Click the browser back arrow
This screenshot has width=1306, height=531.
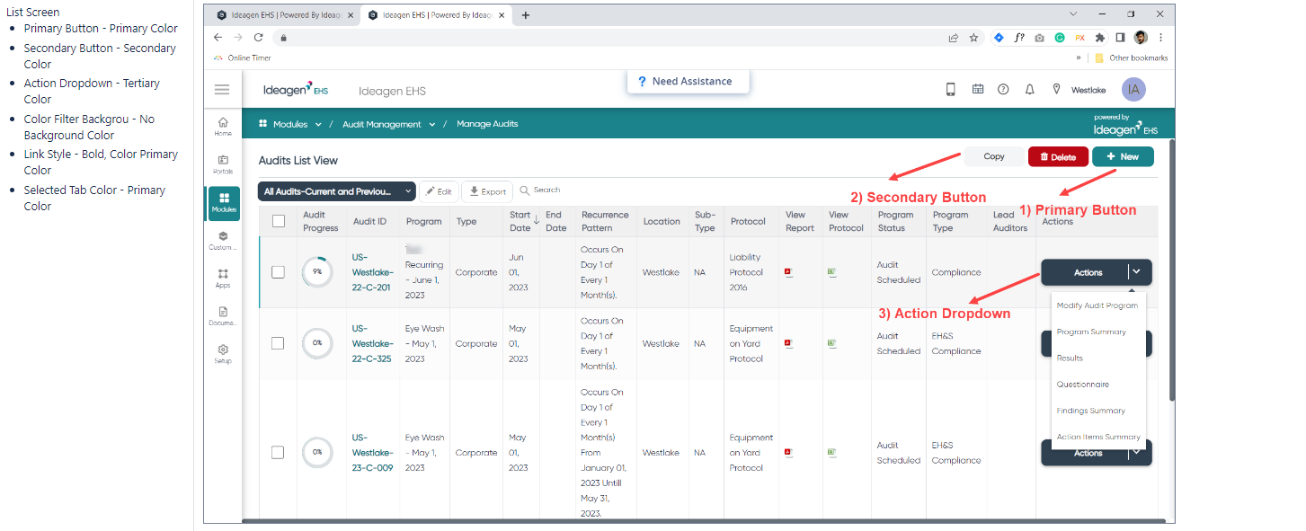tap(218, 38)
